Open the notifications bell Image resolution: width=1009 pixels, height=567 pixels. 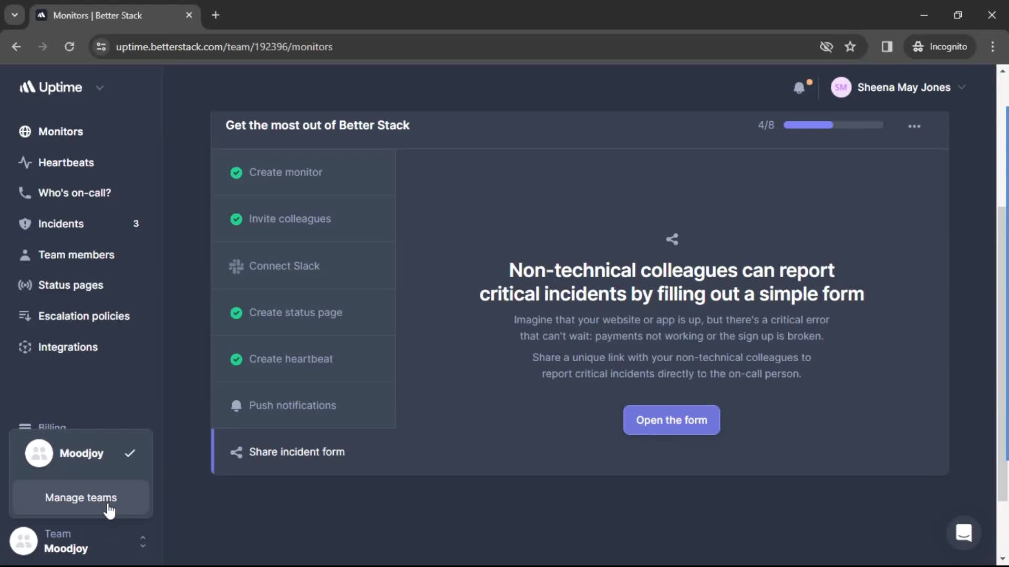click(x=799, y=88)
